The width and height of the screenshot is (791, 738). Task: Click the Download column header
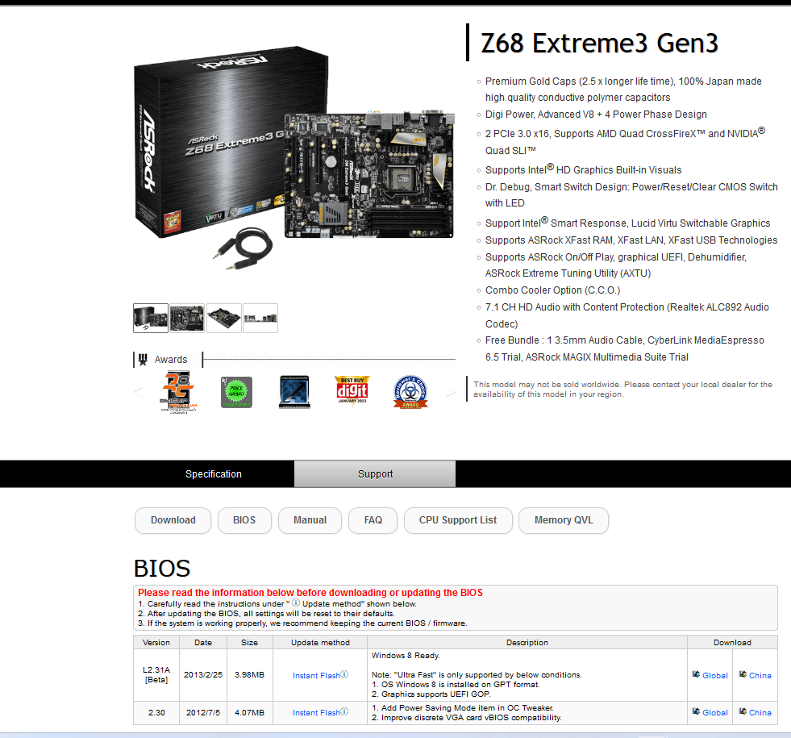pos(732,642)
